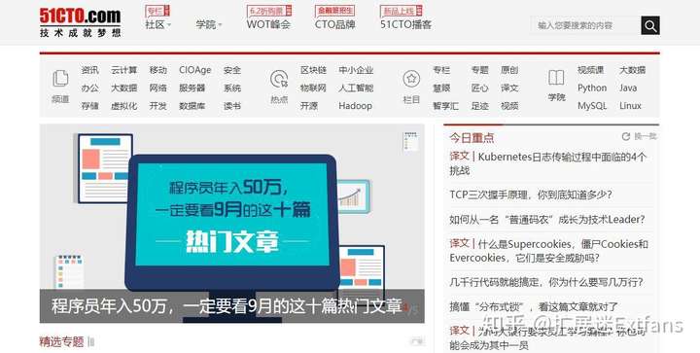Open the 专题 column link
The height and width of the screenshot is (353, 700).
(x=480, y=70)
